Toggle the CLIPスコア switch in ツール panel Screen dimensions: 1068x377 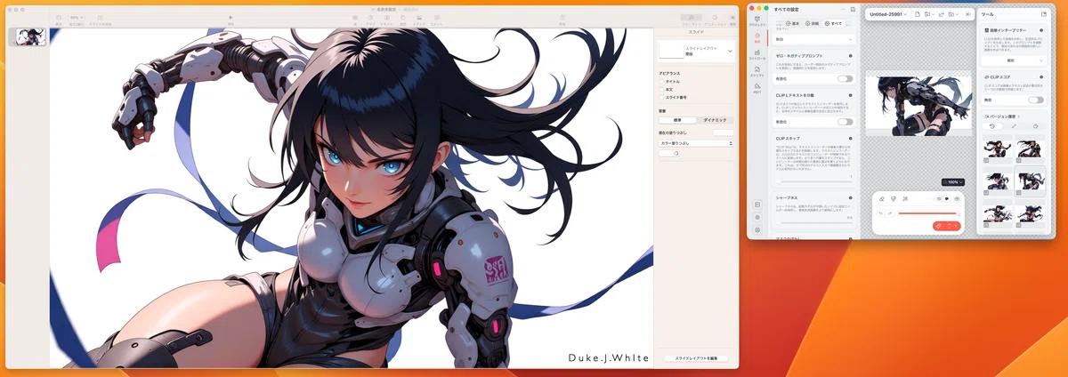pos(1036,100)
